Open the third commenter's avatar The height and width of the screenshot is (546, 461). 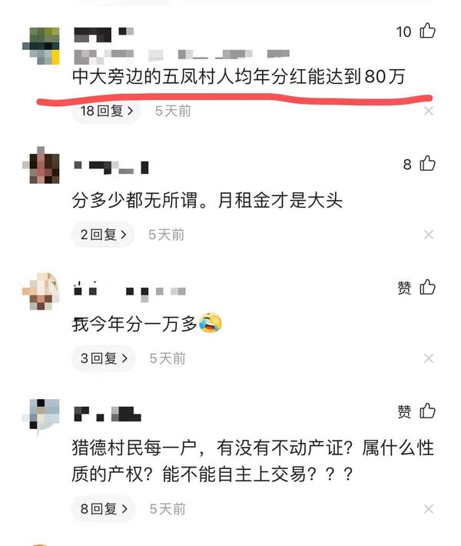41,291
